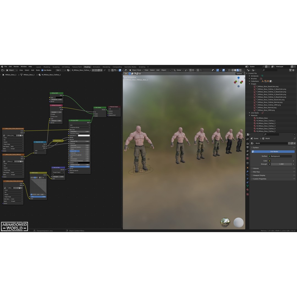Open Slot 1 material slot dropdown
This screenshot has width=297, height=297.
coord(61,70)
